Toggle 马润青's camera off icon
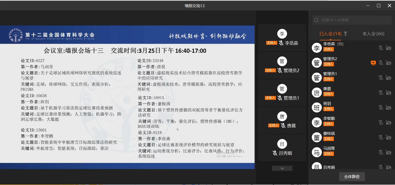 389,152
